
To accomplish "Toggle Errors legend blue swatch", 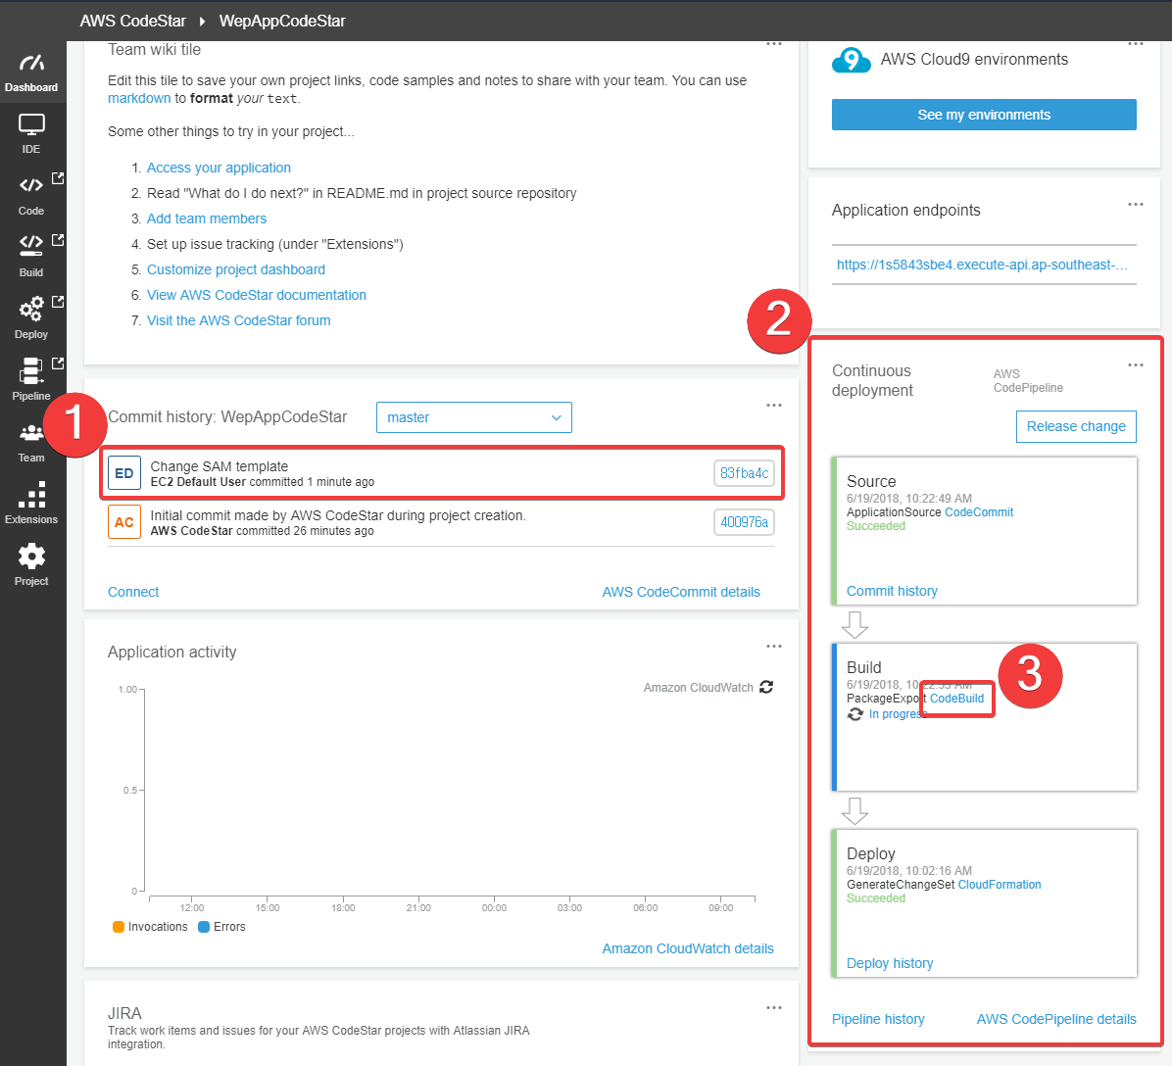I will tap(203, 926).
